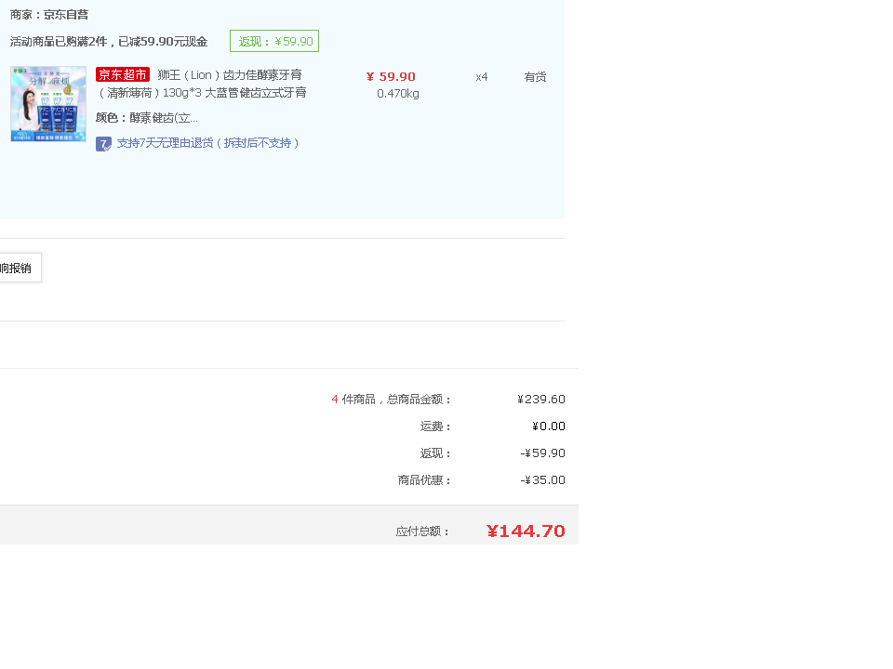The width and height of the screenshot is (893, 669).
Task: Select the payable total ¥144.70
Action: click(x=526, y=531)
